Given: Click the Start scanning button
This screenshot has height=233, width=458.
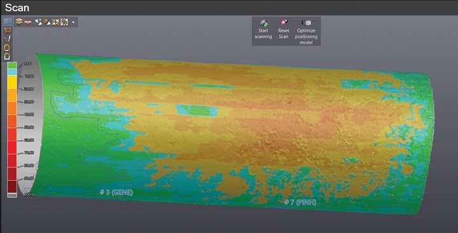Looking at the screenshot, I should (x=263, y=30).
